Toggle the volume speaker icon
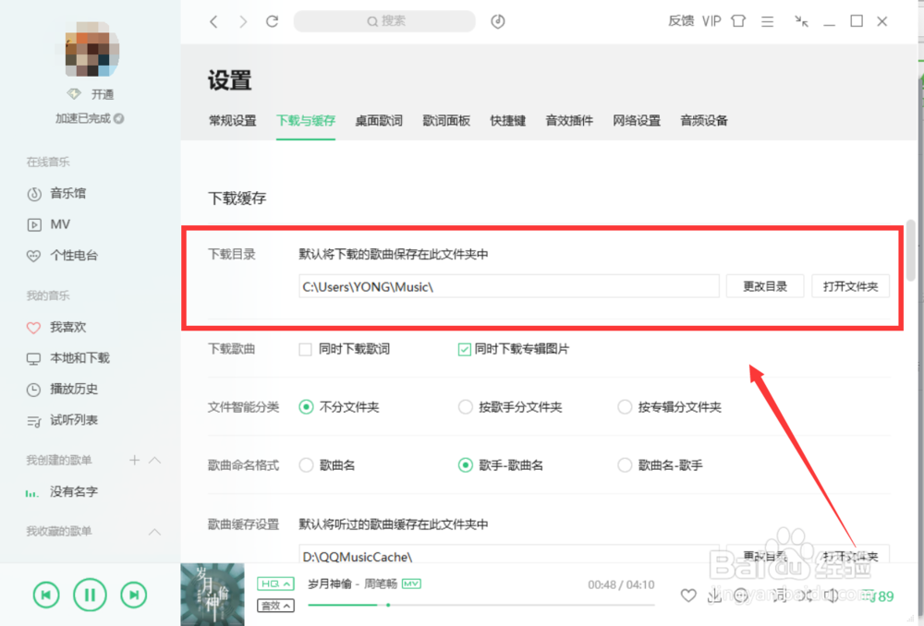The image size is (924, 626). 832,596
